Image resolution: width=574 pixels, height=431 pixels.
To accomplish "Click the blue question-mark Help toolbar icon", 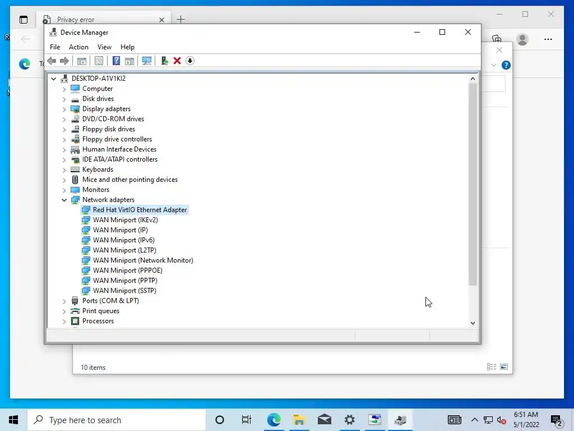I will [x=116, y=61].
